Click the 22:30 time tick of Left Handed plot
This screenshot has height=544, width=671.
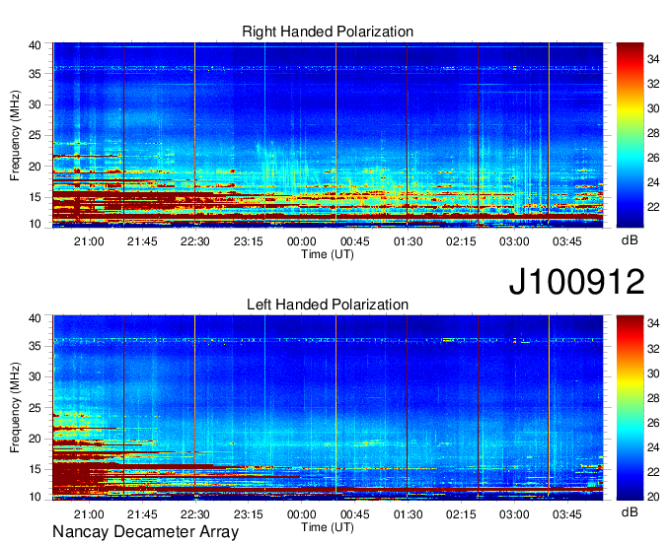[195, 514]
